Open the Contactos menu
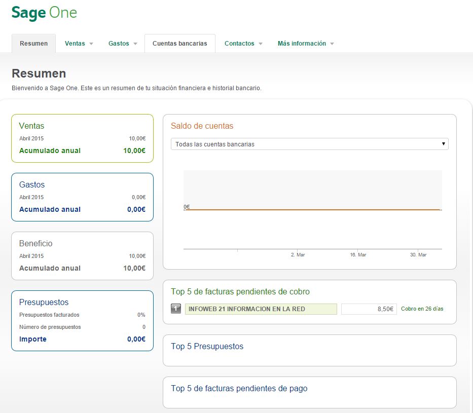Image resolution: width=473 pixels, height=413 pixels. pyautogui.click(x=239, y=44)
